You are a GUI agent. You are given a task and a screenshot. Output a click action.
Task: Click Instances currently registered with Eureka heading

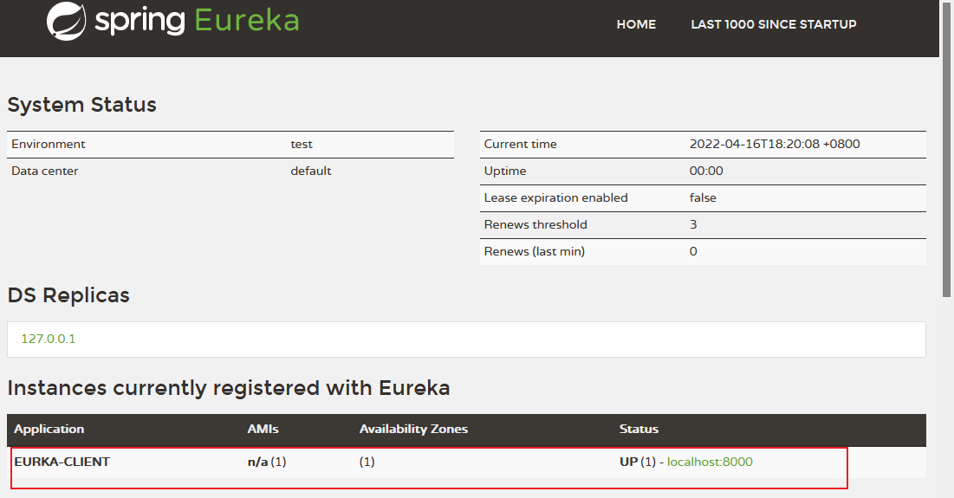[228, 387]
